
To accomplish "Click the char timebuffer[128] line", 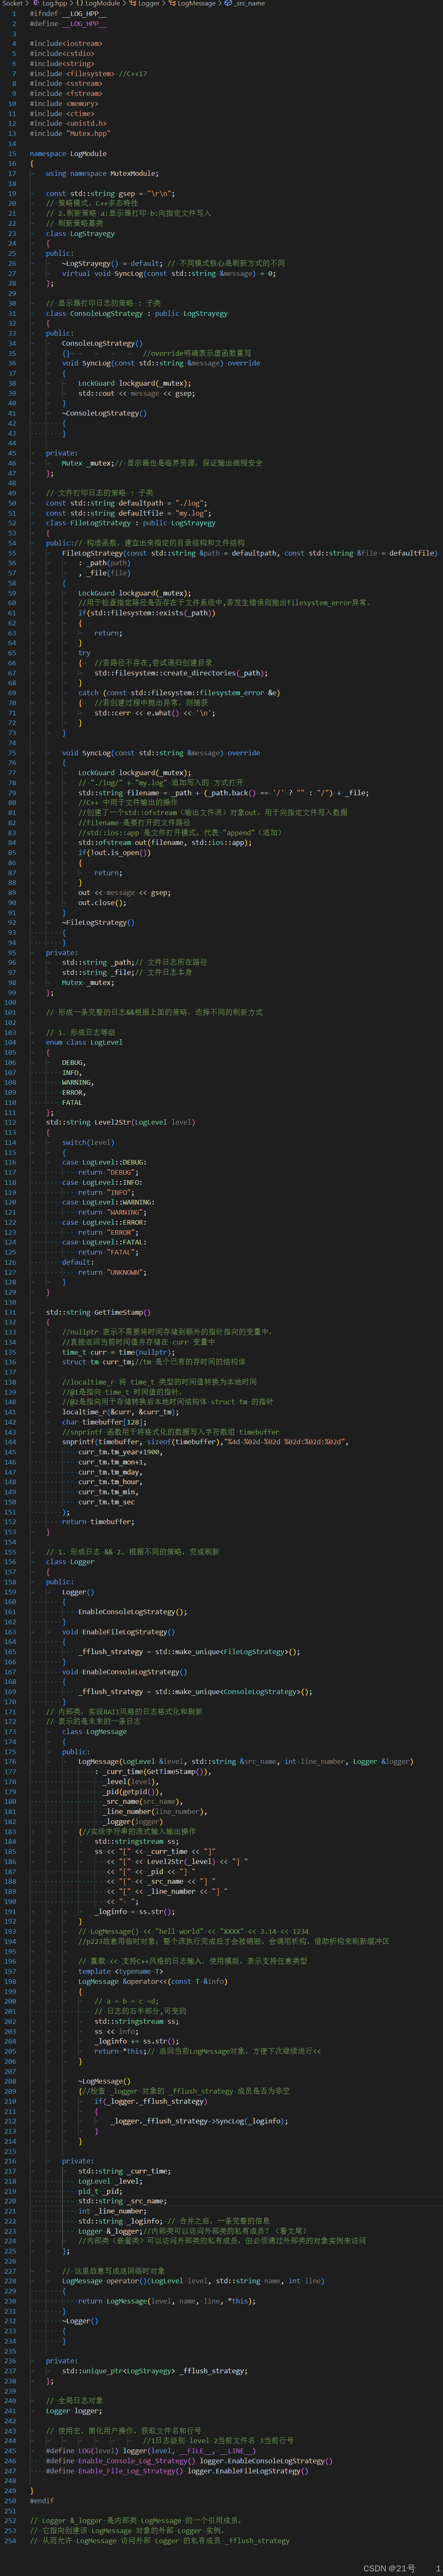I will 104,1422.
